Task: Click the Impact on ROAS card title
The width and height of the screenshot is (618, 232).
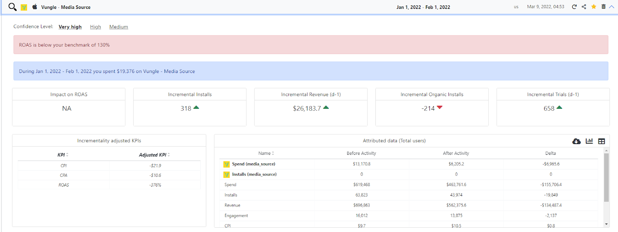Action: coord(69,95)
